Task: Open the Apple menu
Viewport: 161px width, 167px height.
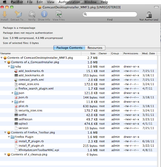Action: 5,2
